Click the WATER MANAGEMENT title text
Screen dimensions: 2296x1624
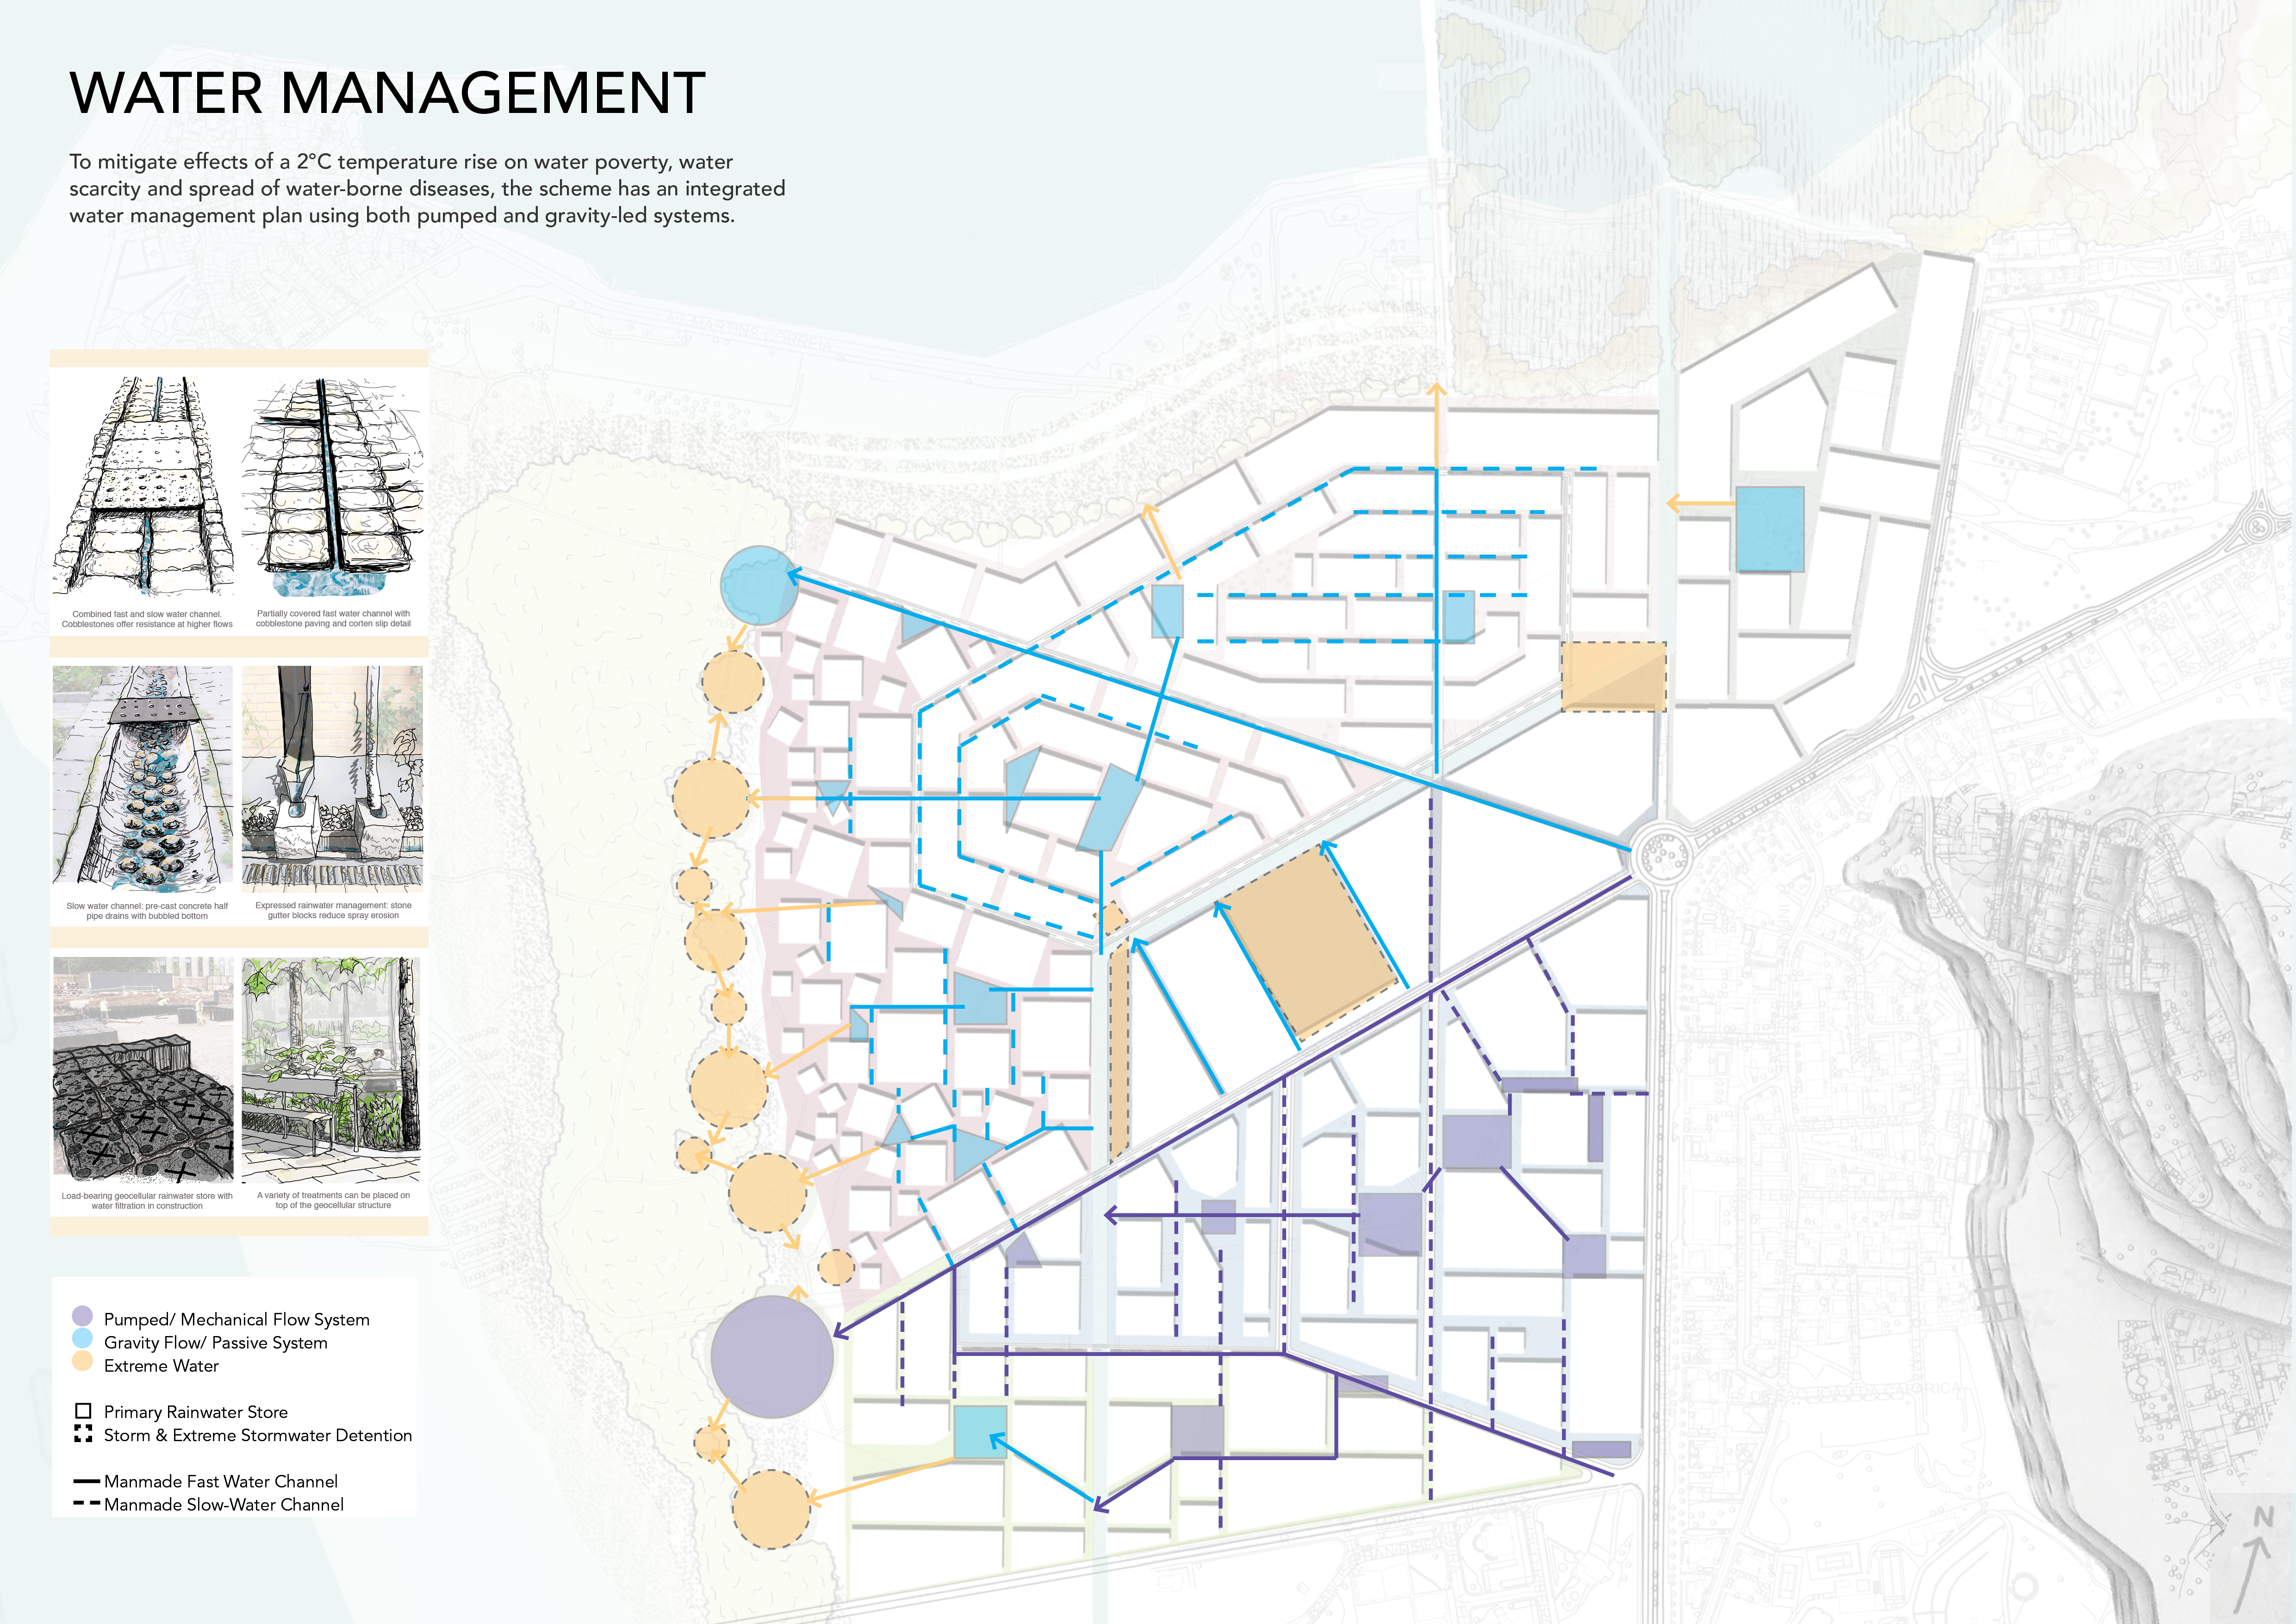[x=387, y=93]
